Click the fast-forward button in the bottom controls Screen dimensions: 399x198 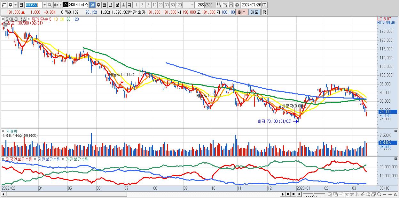point(299,194)
